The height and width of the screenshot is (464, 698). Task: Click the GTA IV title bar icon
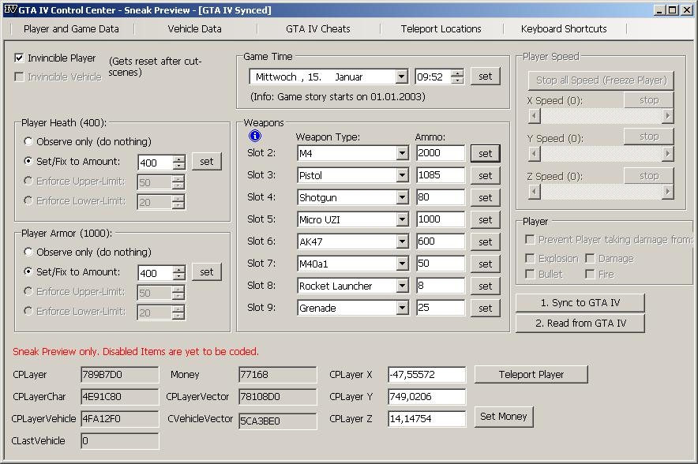pyautogui.click(x=9, y=9)
